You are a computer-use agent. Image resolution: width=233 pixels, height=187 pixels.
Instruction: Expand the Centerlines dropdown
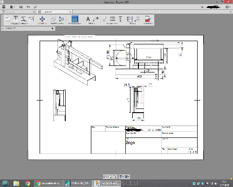57,24
